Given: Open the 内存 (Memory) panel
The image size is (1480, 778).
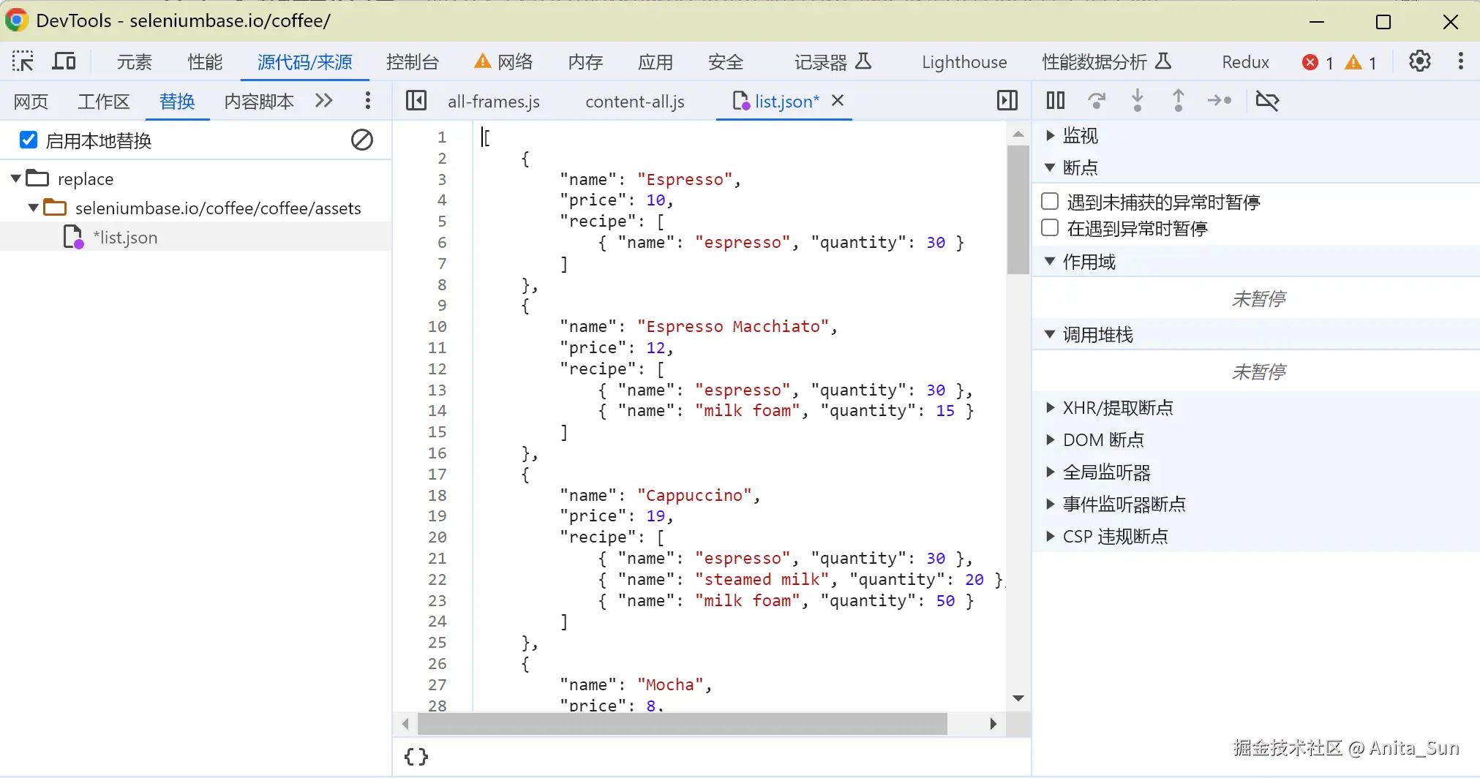Looking at the screenshot, I should (x=585, y=62).
